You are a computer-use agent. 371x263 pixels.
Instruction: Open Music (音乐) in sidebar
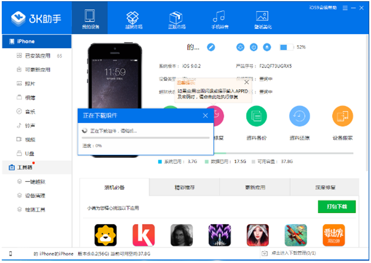click(x=36, y=111)
